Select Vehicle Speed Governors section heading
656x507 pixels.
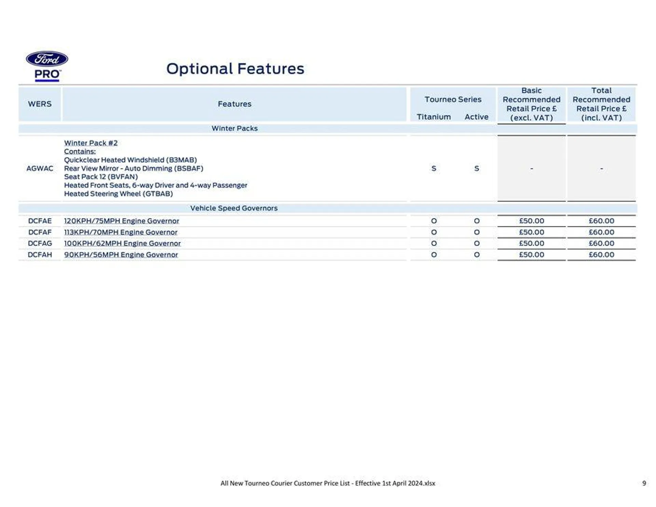(234, 208)
